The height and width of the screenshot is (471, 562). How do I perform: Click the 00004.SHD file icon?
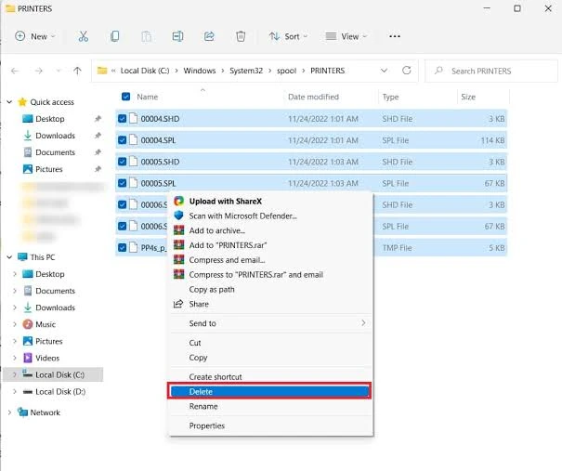134,118
